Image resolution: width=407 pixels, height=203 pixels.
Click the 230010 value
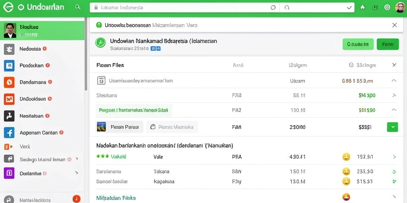tap(297, 127)
